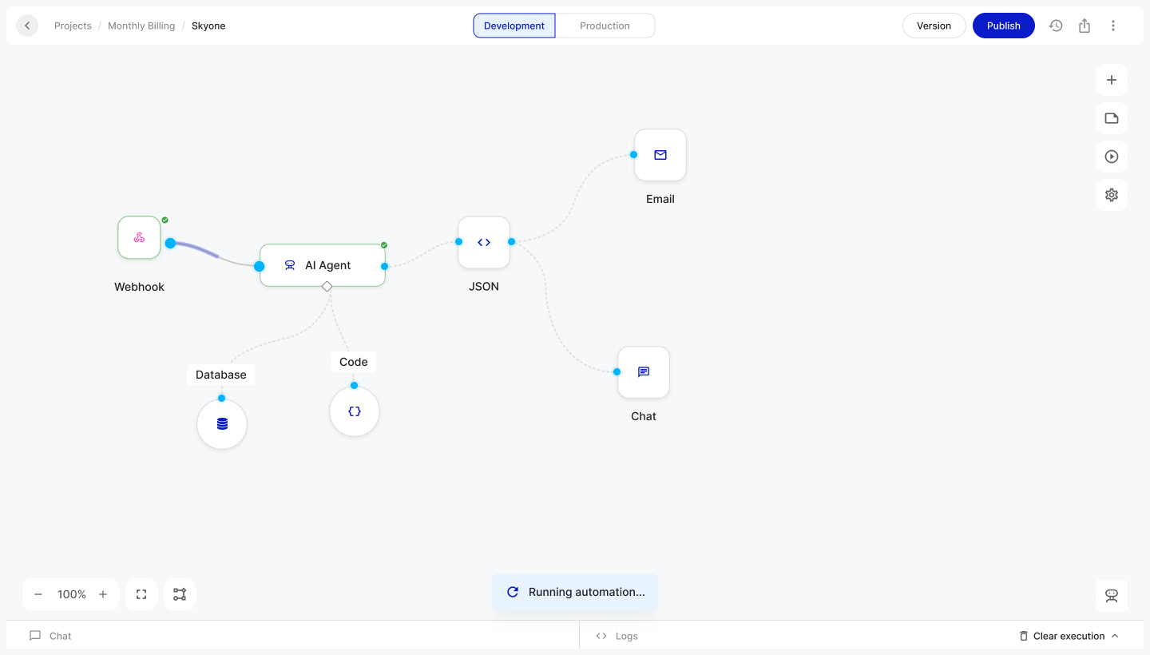Open the JSON node
1150x655 pixels.
(483, 242)
